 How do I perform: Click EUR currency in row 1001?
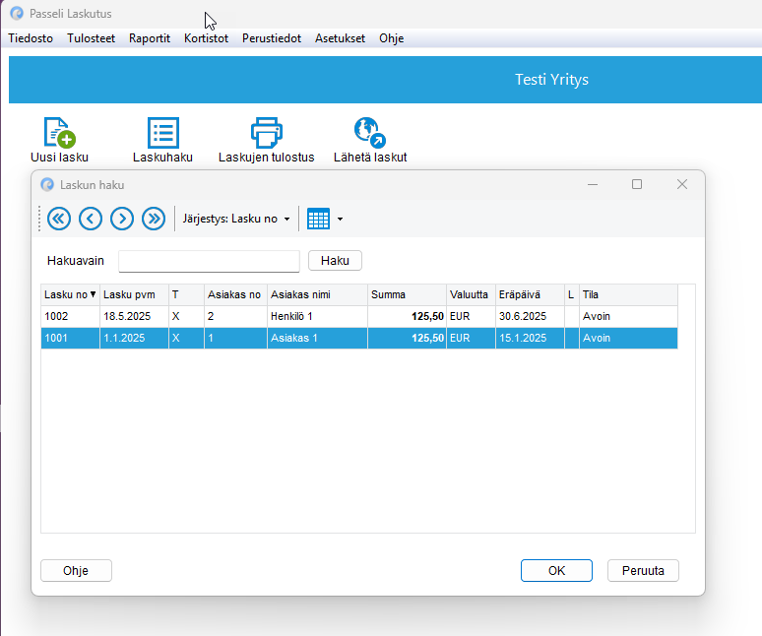[x=471, y=338]
